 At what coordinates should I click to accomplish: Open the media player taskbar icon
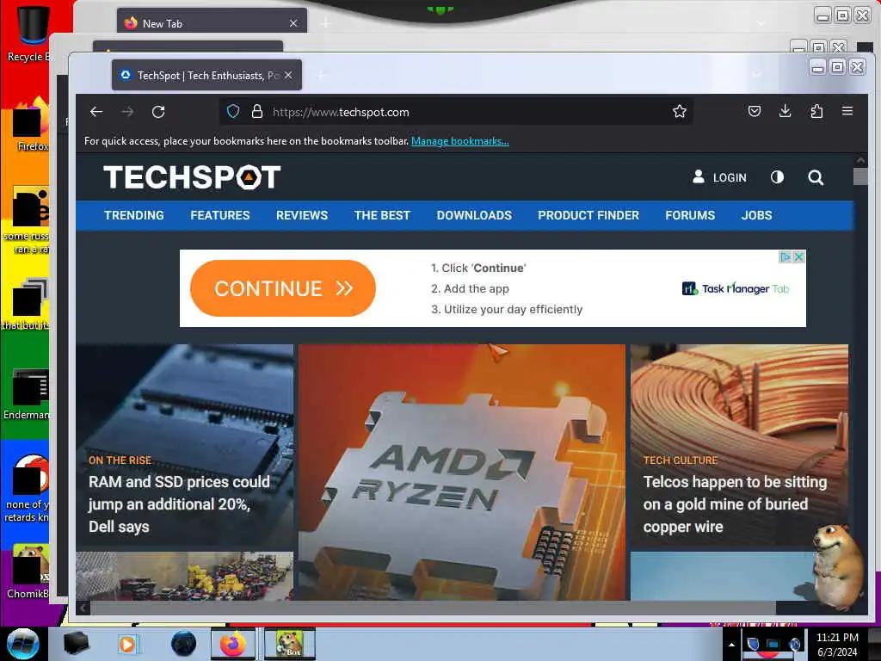pyautogui.click(x=127, y=644)
